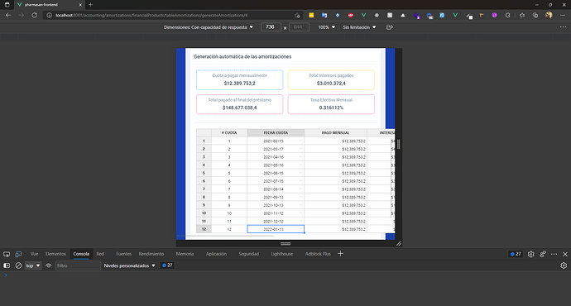Viewport: 571px width, 306px height.
Task: Open live expression eye icon
Action: point(49,265)
